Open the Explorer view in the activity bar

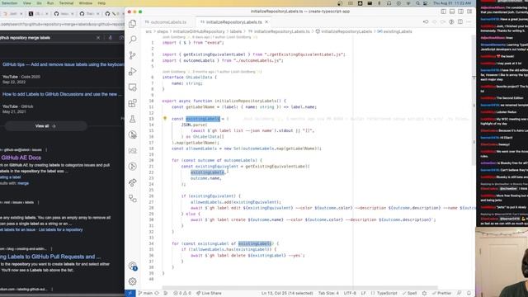132,24
